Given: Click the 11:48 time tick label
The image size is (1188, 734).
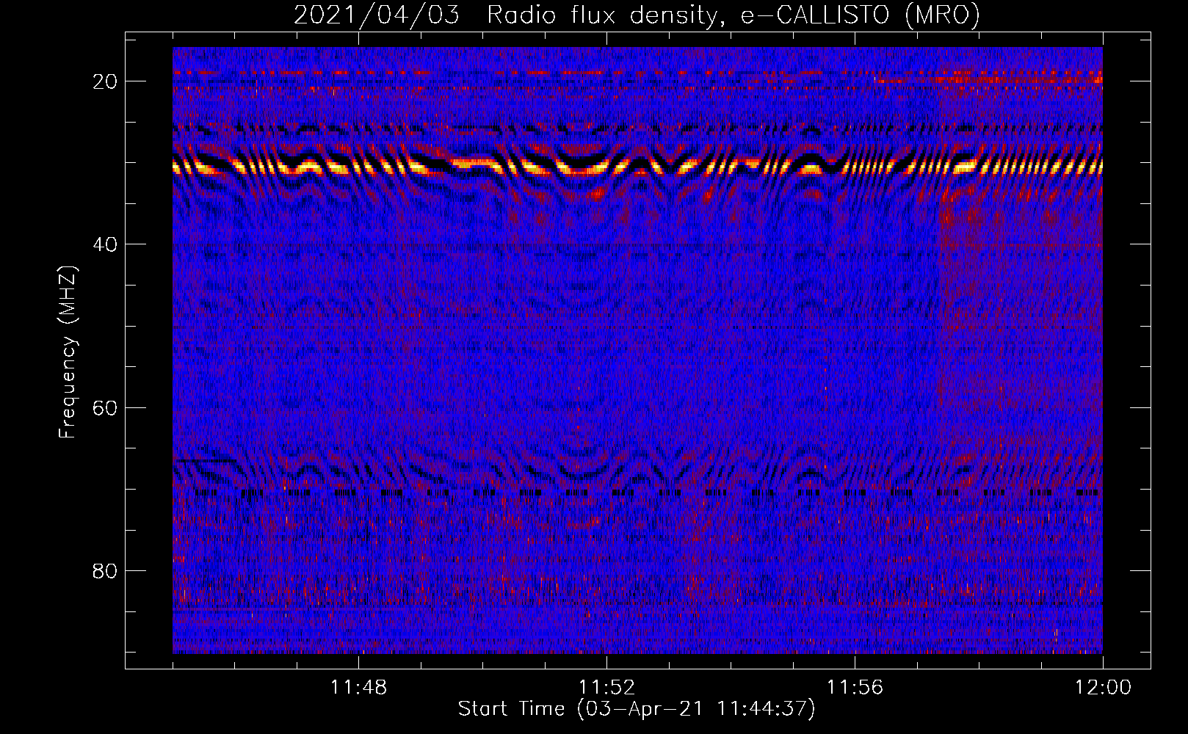Looking at the screenshot, I should click(x=358, y=688).
